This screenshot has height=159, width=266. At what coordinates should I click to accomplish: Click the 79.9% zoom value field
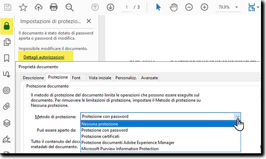(x=224, y=7)
